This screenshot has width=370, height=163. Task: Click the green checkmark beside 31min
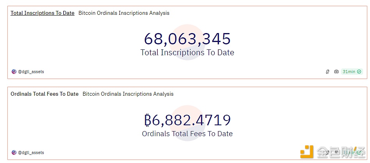click(359, 72)
